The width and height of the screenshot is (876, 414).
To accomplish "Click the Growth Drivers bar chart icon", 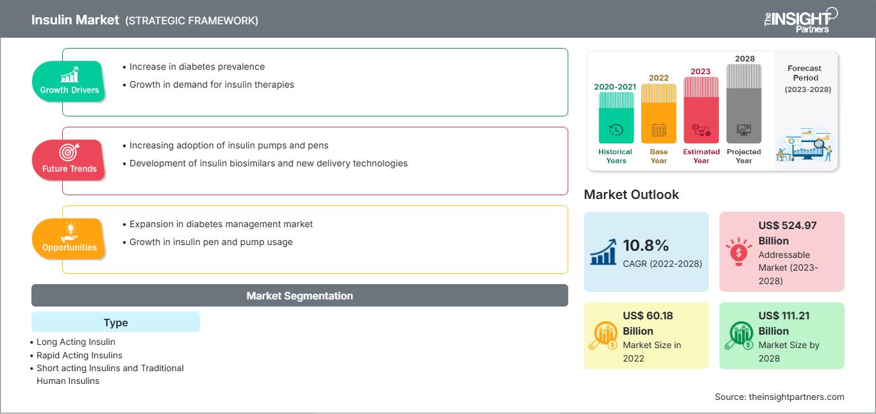I will coord(69,74).
